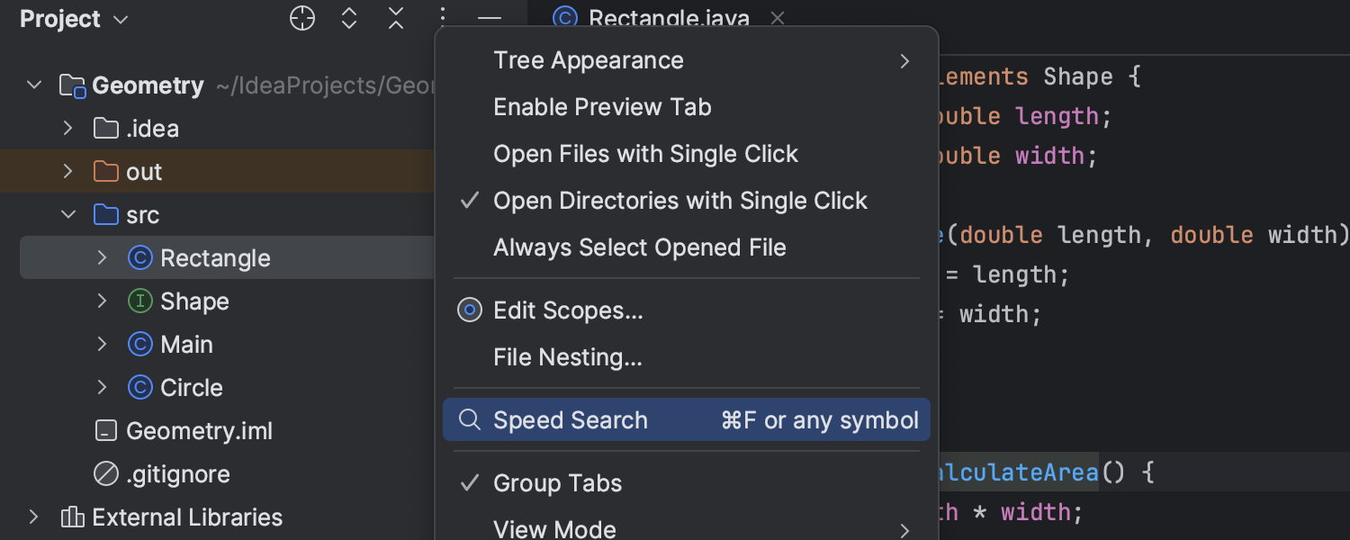Click the interface icon next to Shape
This screenshot has height=540, width=1350.
[139, 301]
